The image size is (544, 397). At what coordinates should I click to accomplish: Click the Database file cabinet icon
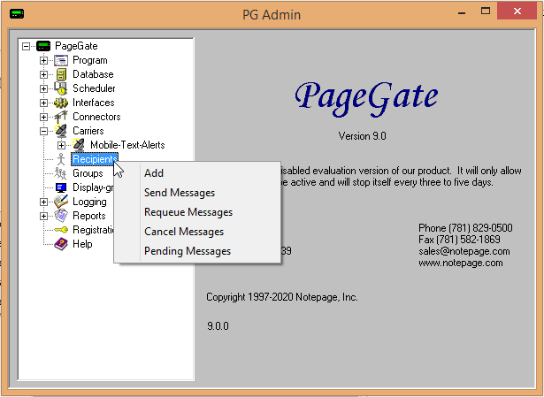[61, 74]
